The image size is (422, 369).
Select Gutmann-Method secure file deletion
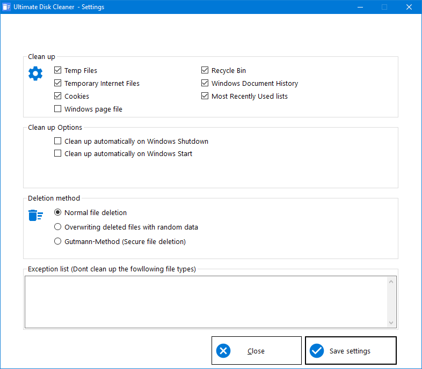[58, 241]
